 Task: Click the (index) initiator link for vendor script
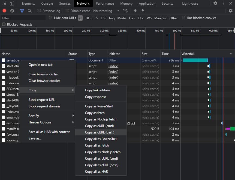[113, 72]
